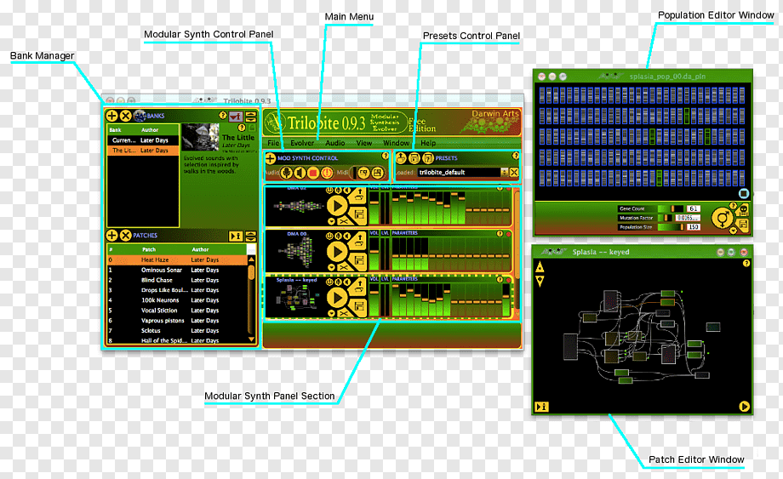The image size is (783, 479).
Task: Toggle red record dot on DMA 02 panel
Action: (508, 189)
